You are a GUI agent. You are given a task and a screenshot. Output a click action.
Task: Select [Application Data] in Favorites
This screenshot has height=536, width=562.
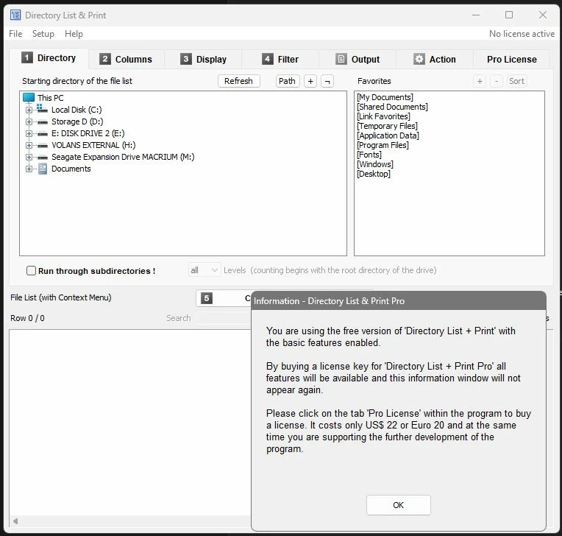tap(388, 135)
